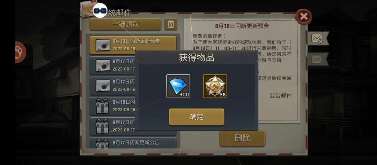Tap the envelope icon of the top mail
The width and height of the screenshot is (377, 165).
point(103,45)
